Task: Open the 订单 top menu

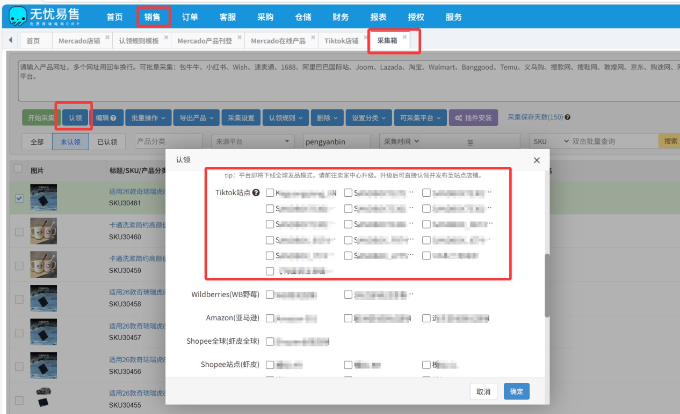Action: coord(190,17)
